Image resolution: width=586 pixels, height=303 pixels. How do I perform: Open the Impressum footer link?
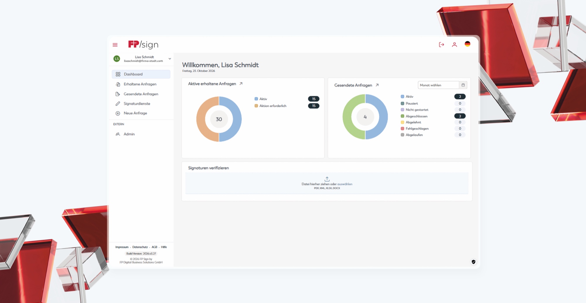pyautogui.click(x=122, y=247)
